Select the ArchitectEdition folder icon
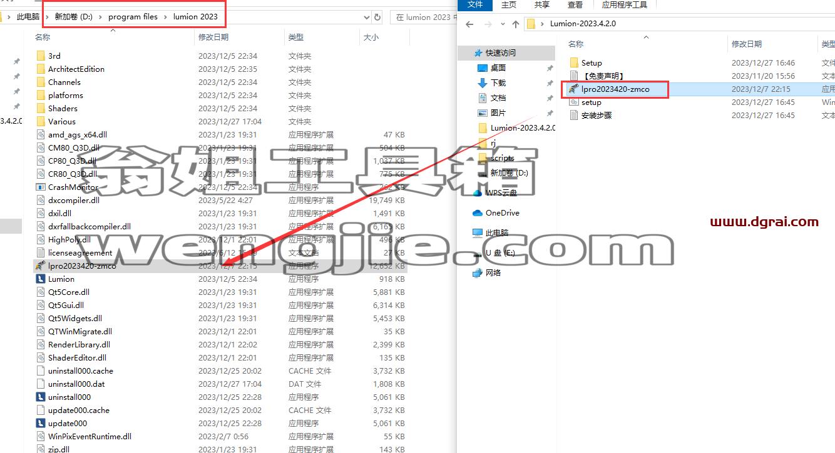Image resolution: width=835 pixels, height=453 pixels. (x=41, y=69)
